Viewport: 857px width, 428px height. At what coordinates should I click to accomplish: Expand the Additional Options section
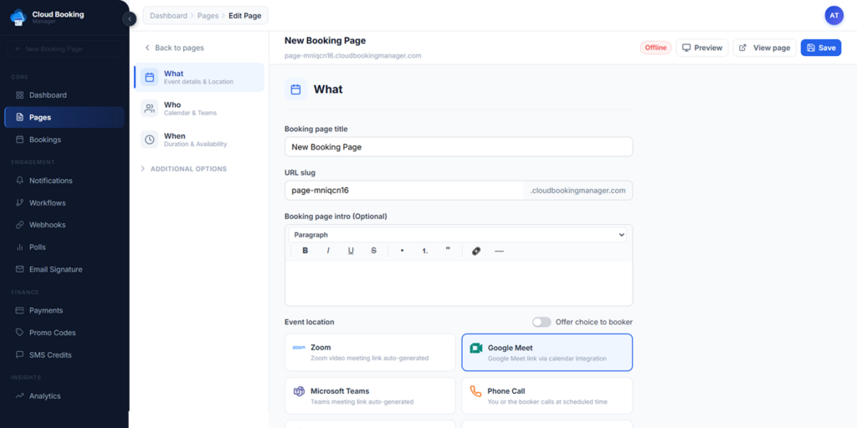pos(187,169)
